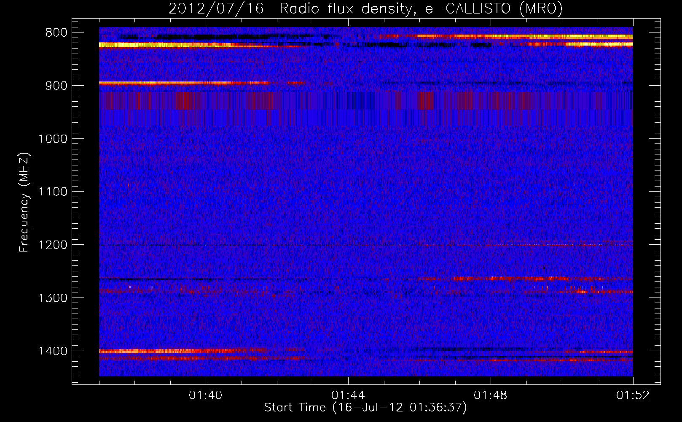Click the 01:40 time axis label
682x422 pixels.
pyautogui.click(x=206, y=395)
